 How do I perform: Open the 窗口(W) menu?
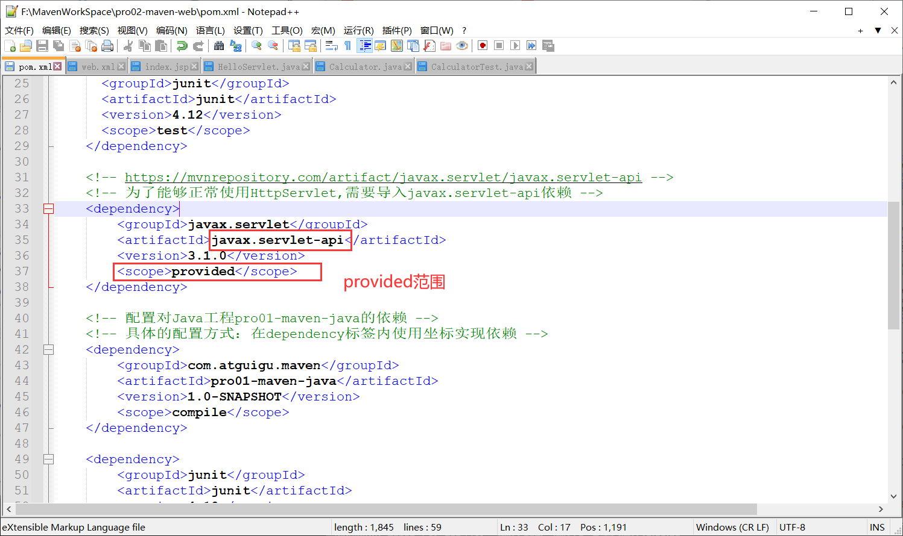point(437,31)
